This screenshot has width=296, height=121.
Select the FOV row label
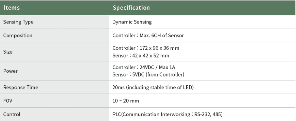8,101
